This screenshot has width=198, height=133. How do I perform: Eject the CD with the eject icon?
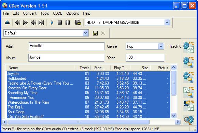click(x=7, y=23)
